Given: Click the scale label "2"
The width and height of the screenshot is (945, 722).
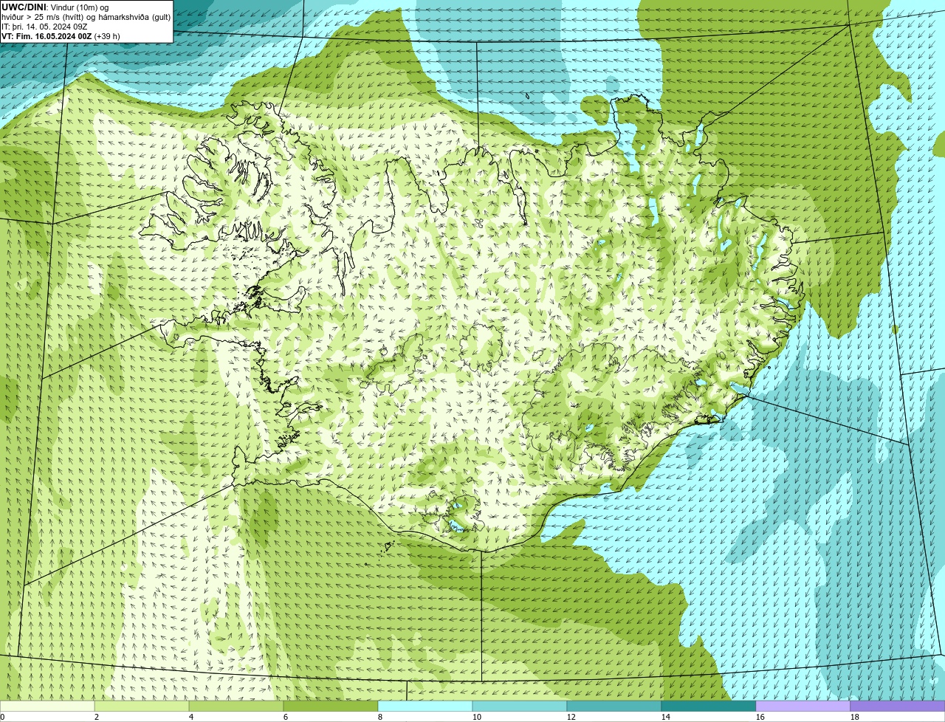Looking at the screenshot, I should click(x=97, y=717).
